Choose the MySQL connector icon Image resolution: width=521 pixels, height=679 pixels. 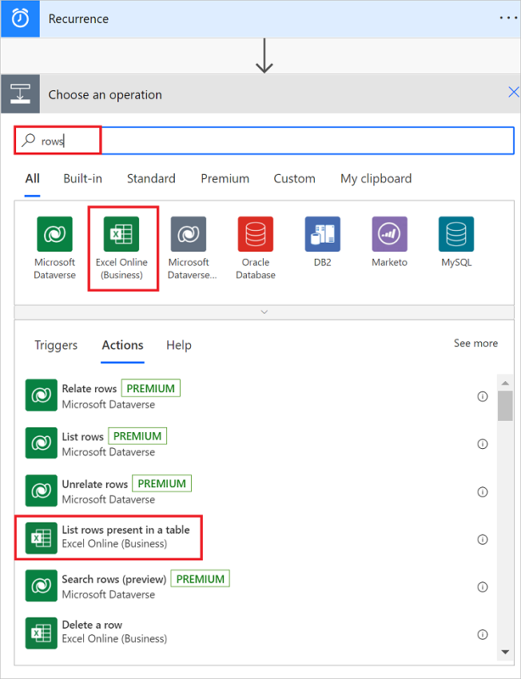(456, 234)
